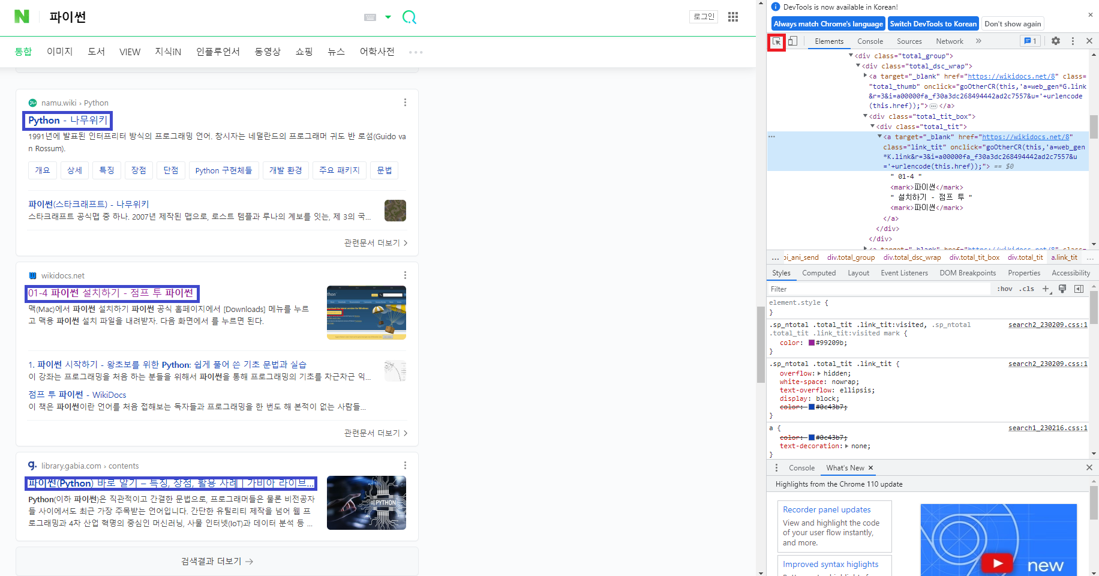
Task: Collapse the div total_tit_box node
Action: click(865, 116)
